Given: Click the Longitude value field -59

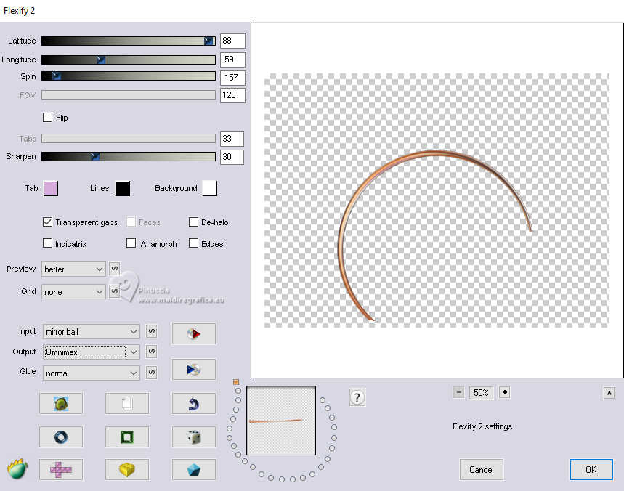Looking at the screenshot, I should point(232,60).
